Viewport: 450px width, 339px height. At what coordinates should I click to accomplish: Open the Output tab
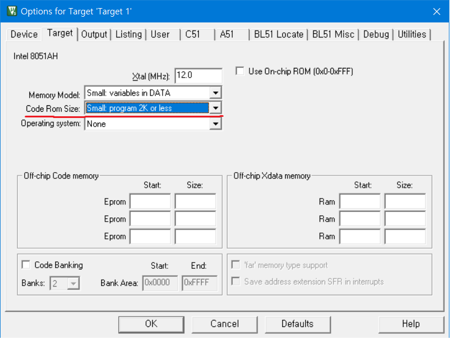(x=94, y=35)
